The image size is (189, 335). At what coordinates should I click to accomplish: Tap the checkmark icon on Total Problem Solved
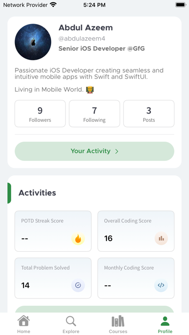tap(78, 285)
